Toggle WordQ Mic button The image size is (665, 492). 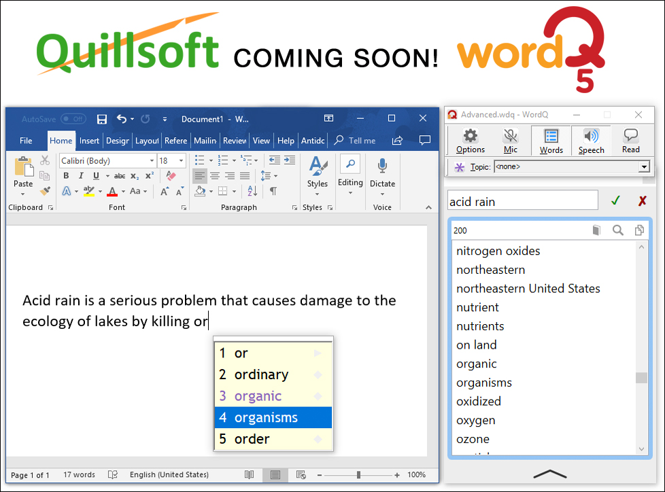tap(510, 141)
